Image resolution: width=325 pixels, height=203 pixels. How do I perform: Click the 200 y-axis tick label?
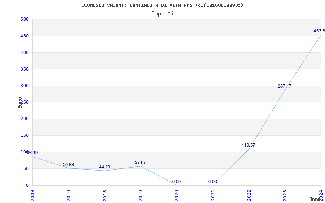[24, 119]
